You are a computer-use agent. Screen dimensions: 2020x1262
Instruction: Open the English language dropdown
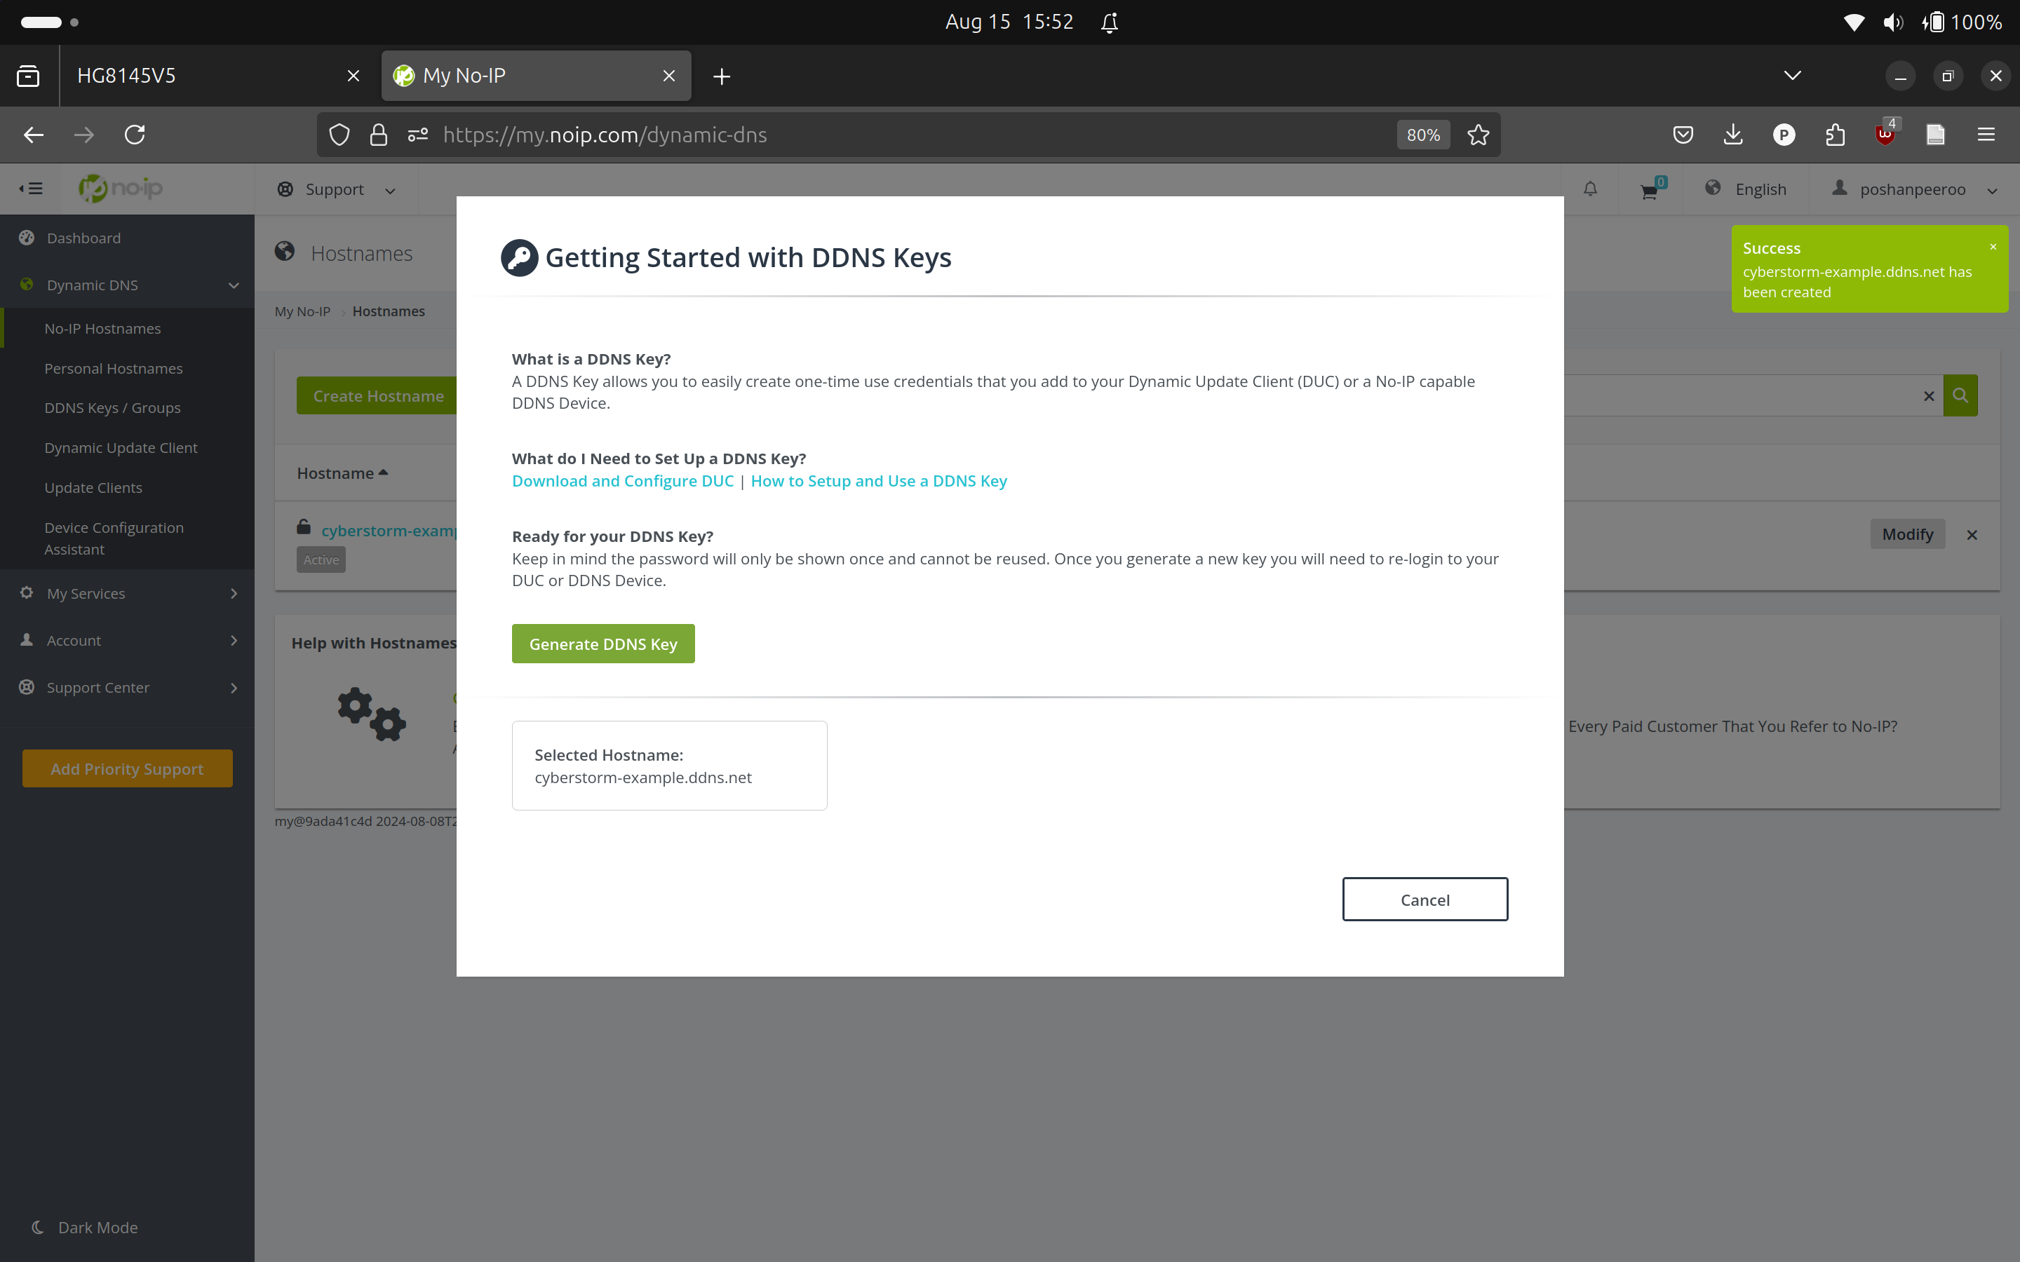tap(1747, 189)
